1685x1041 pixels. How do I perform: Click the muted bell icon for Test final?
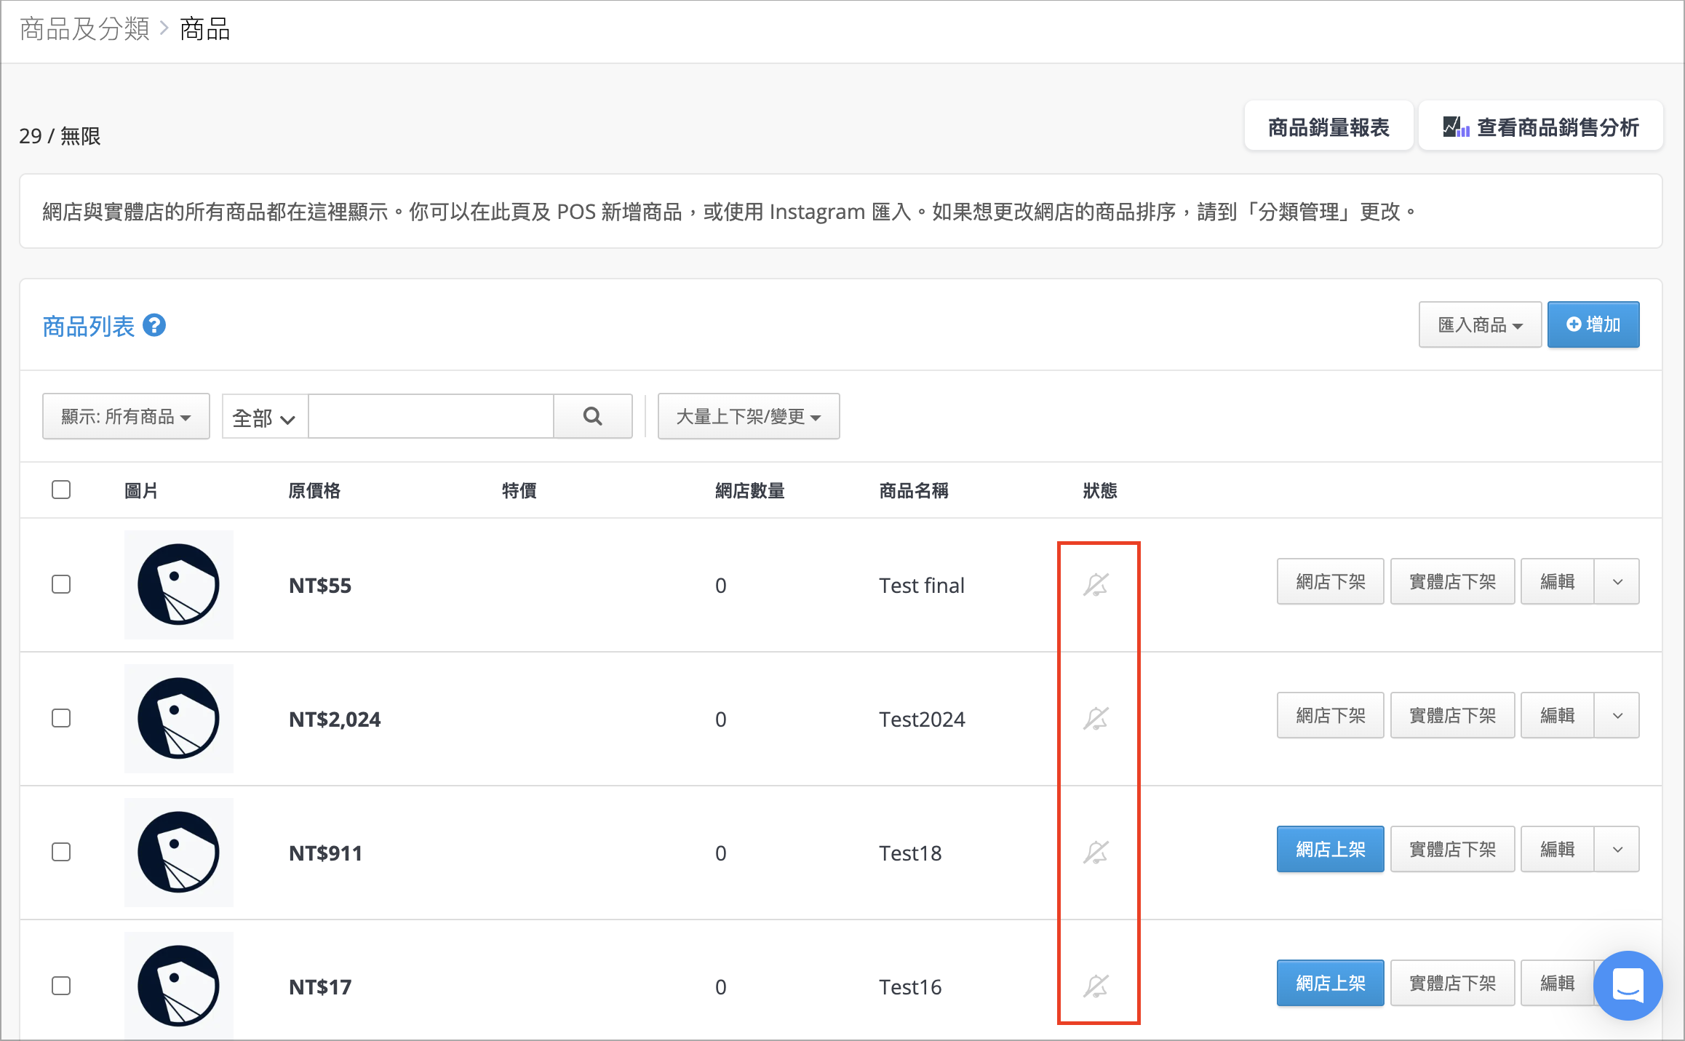[1096, 584]
